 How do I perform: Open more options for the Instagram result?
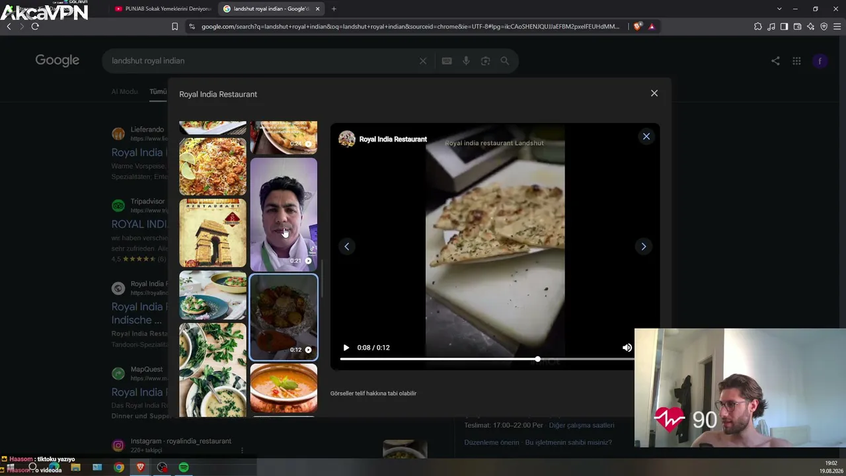242,450
